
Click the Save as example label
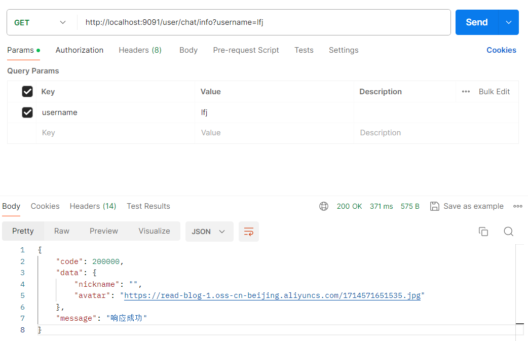(x=473, y=206)
